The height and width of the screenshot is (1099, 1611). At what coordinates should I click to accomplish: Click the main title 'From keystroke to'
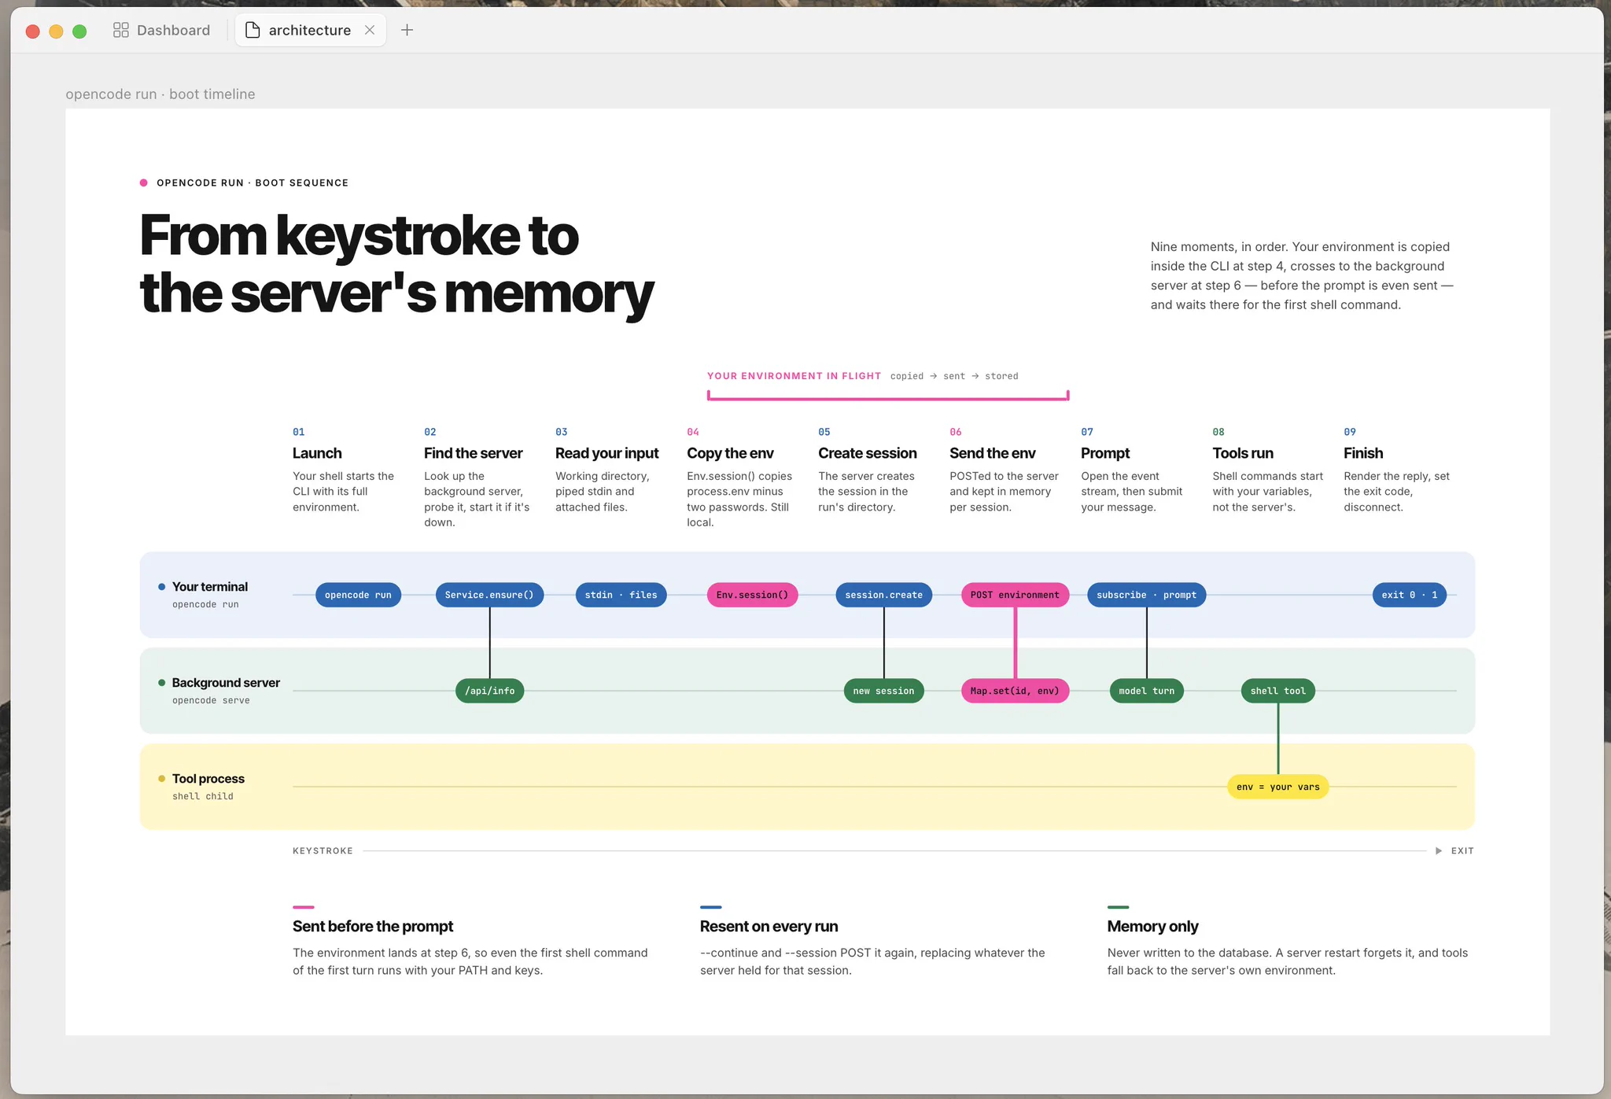click(x=359, y=235)
